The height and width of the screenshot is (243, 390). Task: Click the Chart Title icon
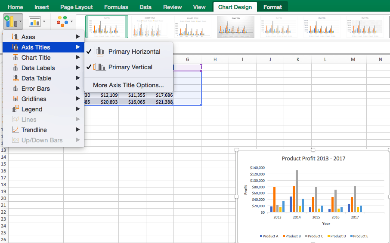15,57
